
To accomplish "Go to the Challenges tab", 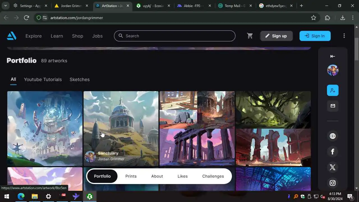I will click(x=213, y=176).
